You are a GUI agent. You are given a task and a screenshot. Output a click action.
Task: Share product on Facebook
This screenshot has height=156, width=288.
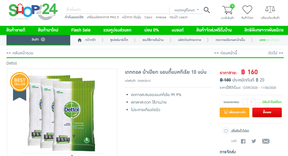(243, 141)
